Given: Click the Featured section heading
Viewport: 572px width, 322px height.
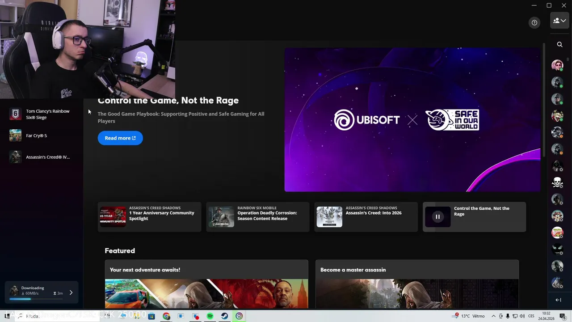Looking at the screenshot, I should [120, 251].
